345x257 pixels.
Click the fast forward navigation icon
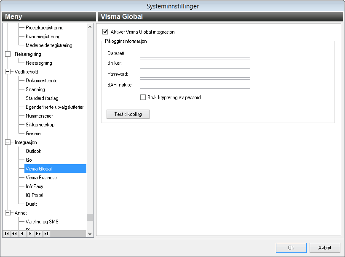[38, 234]
